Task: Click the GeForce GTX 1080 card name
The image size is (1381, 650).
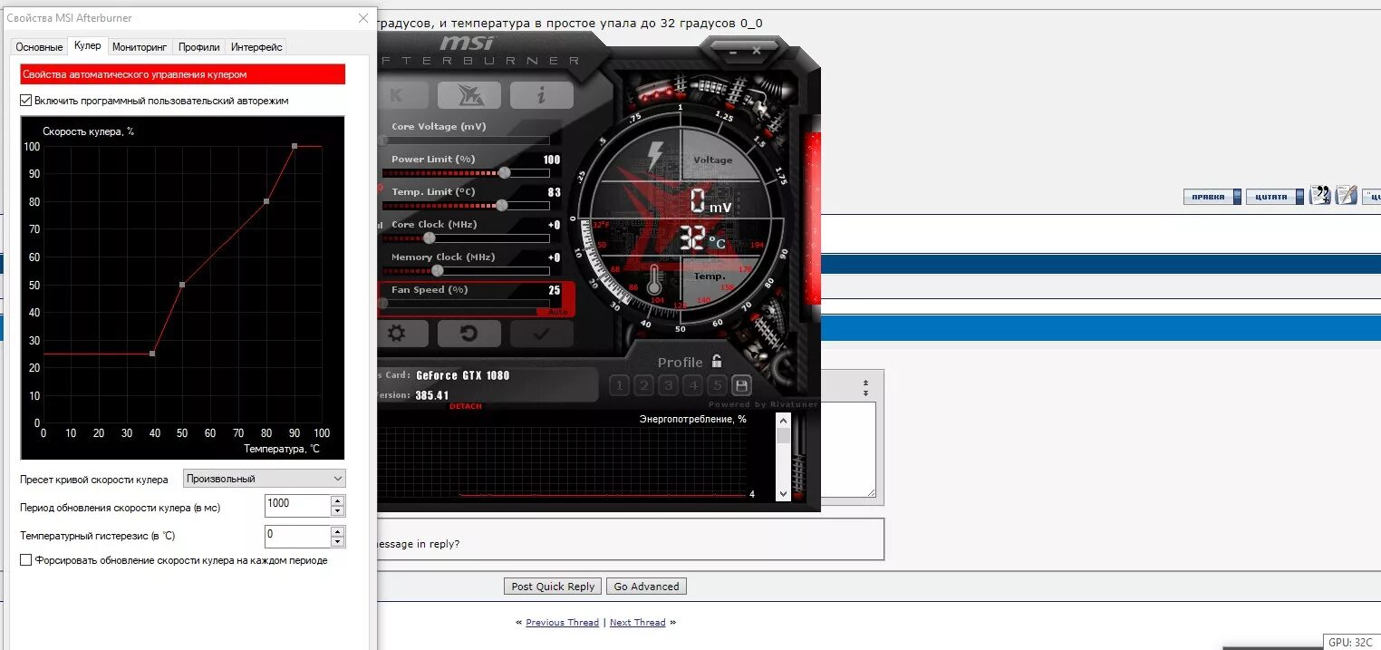Action: tap(463, 375)
